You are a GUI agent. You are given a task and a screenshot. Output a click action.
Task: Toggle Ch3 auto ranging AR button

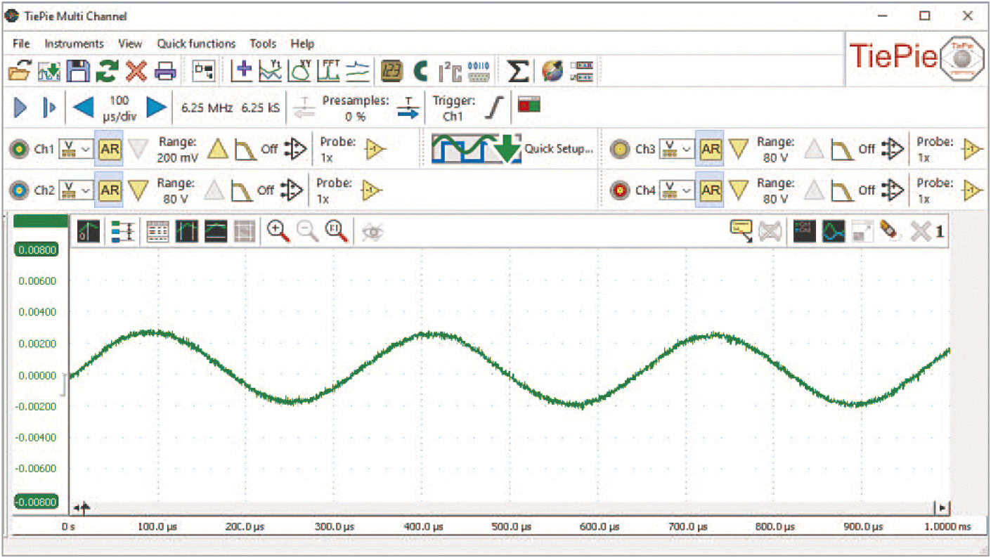[x=711, y=149]
